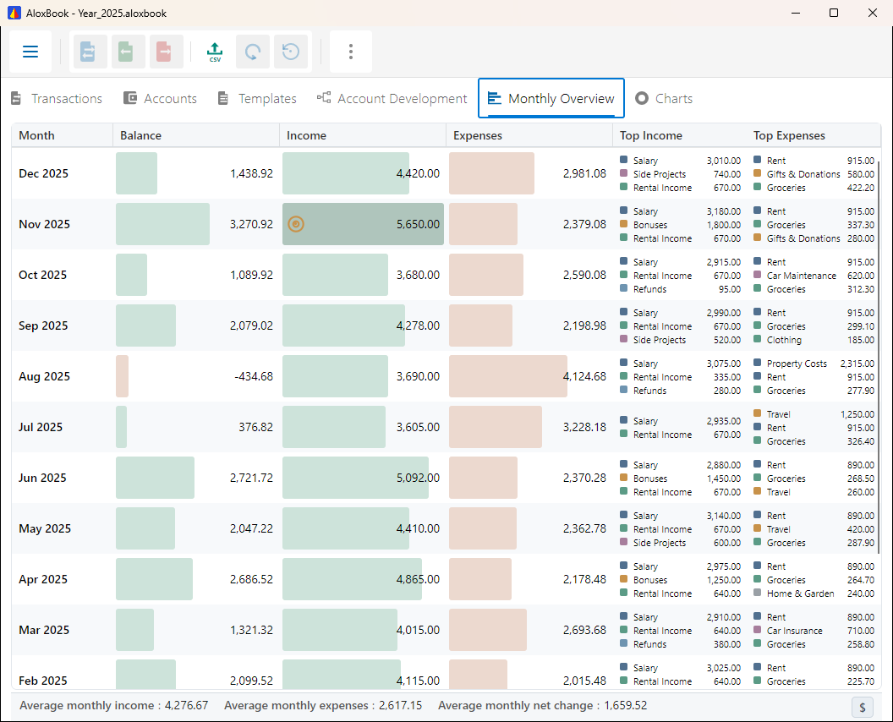Go to the Charts tab
This screenshot has width=893, height=722.
point(664,99)
